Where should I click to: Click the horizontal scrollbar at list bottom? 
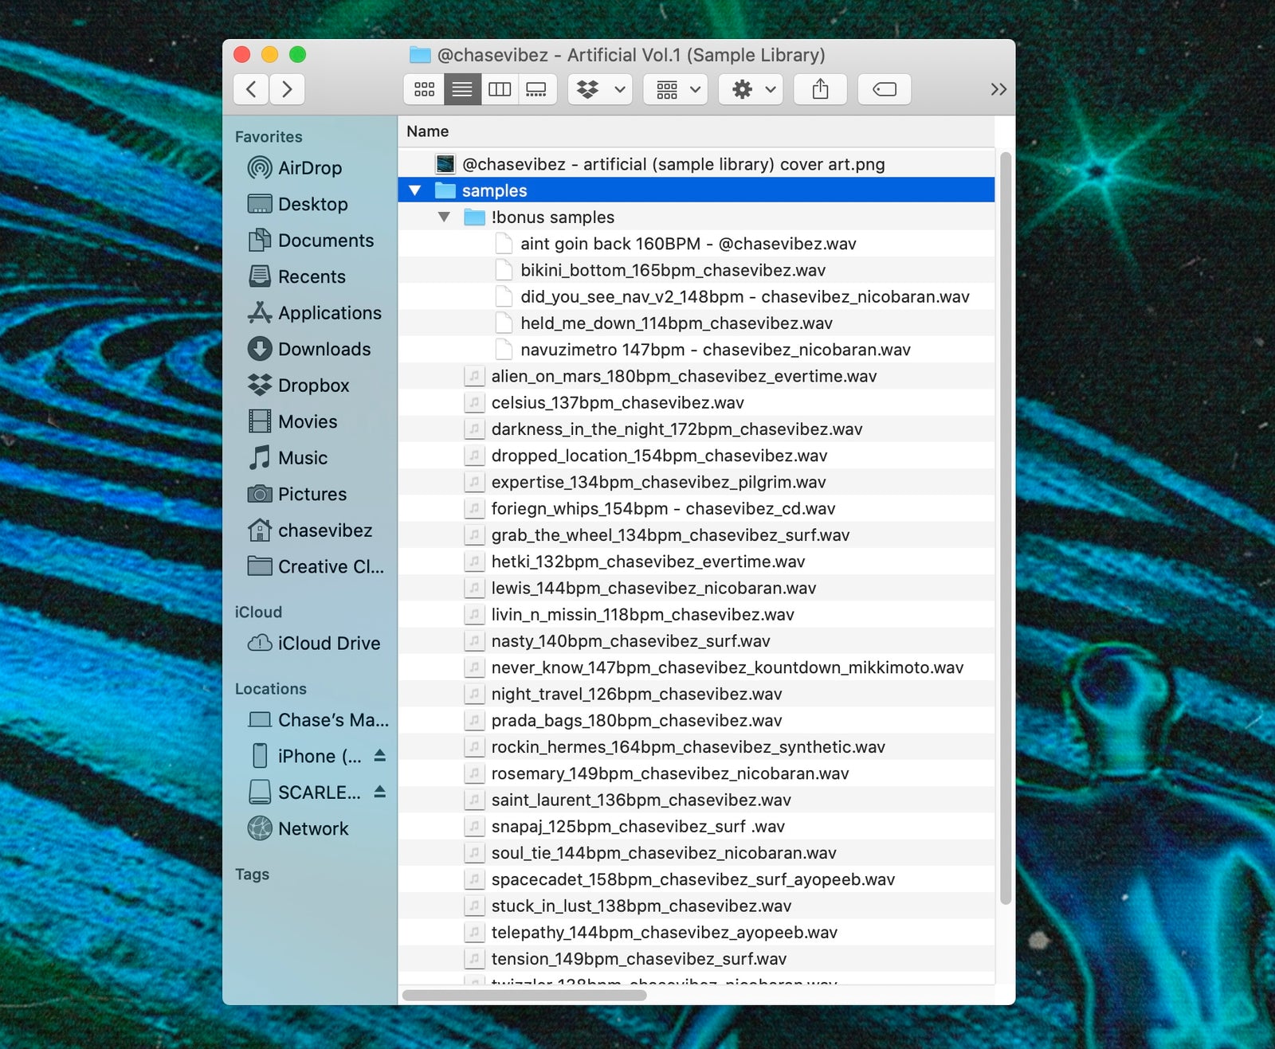tap(524, 995)
